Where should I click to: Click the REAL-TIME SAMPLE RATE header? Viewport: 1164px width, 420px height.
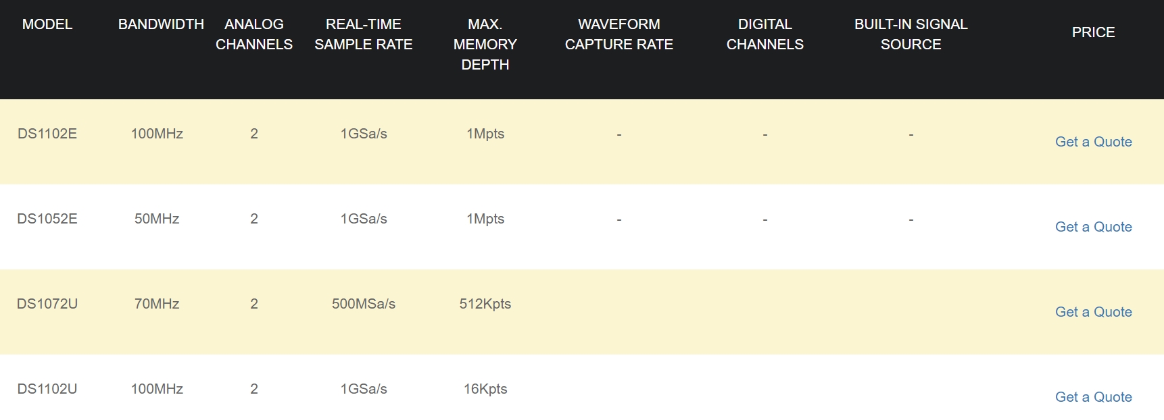364,34
